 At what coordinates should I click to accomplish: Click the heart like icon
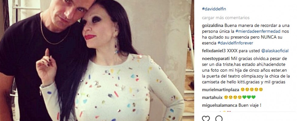pyautogui.click(x=206, y=119)
